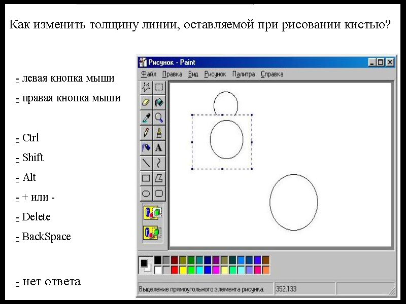Click the window resize grip in the corner
The height and width of the screenshot is (304, 406).
pyautogui.click(x=392, y=291)
